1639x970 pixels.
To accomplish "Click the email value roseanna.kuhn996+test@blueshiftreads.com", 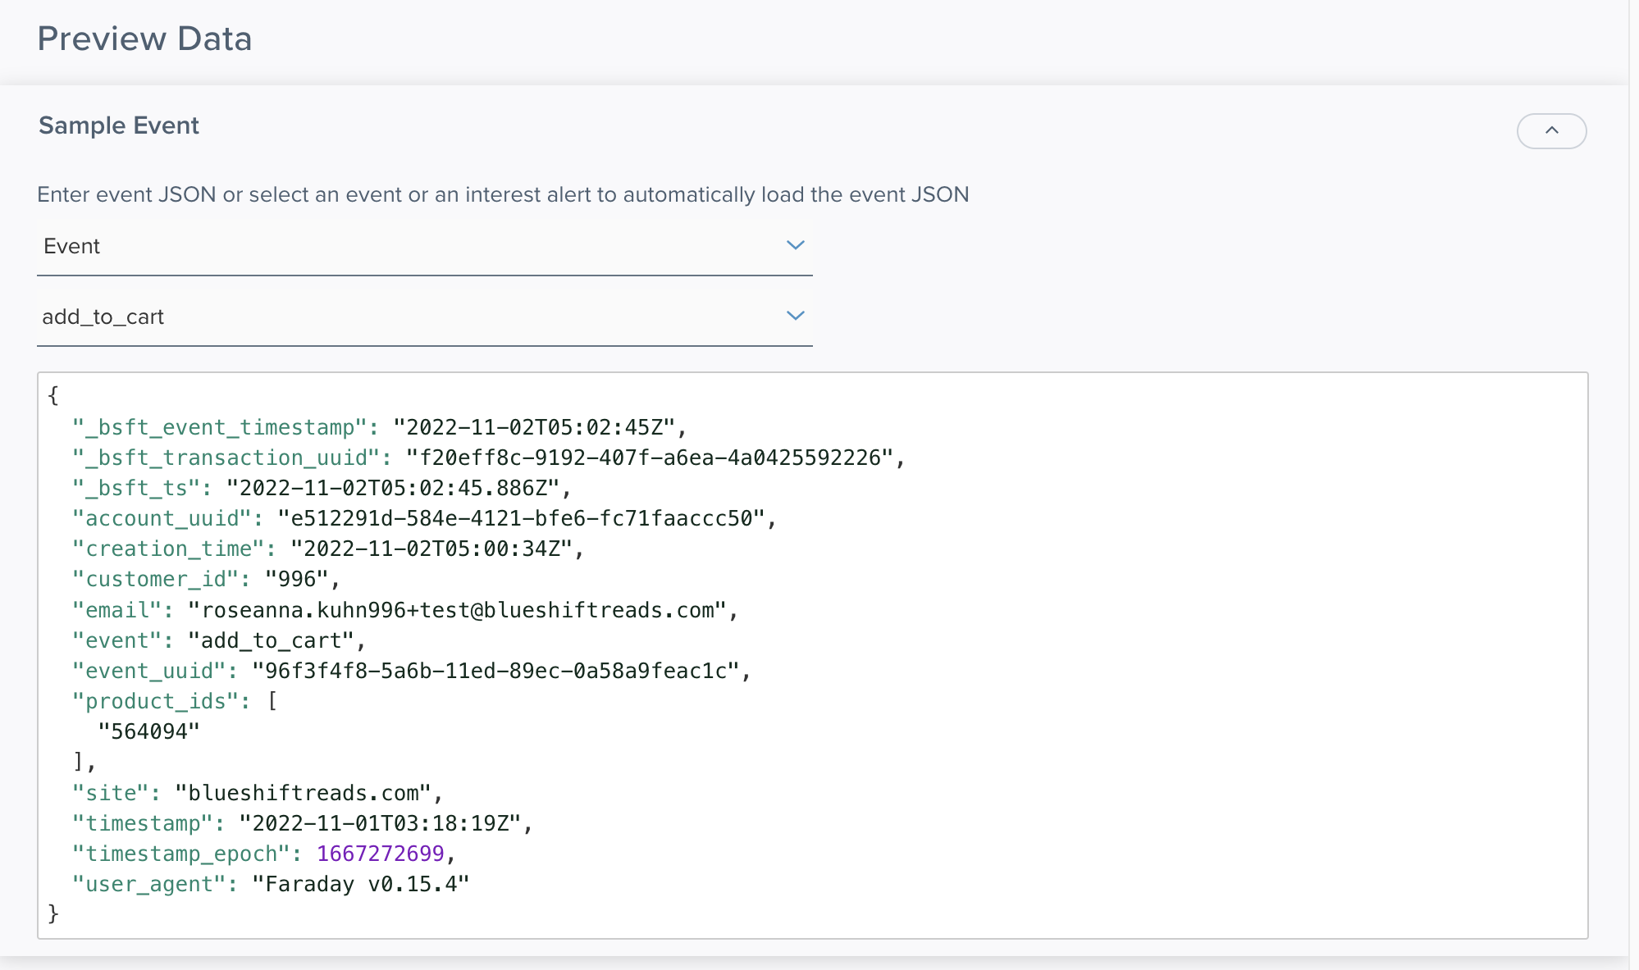I will (x=458, y=610).
